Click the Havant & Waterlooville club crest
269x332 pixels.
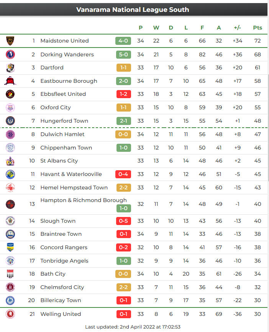(x=10, y=174)
